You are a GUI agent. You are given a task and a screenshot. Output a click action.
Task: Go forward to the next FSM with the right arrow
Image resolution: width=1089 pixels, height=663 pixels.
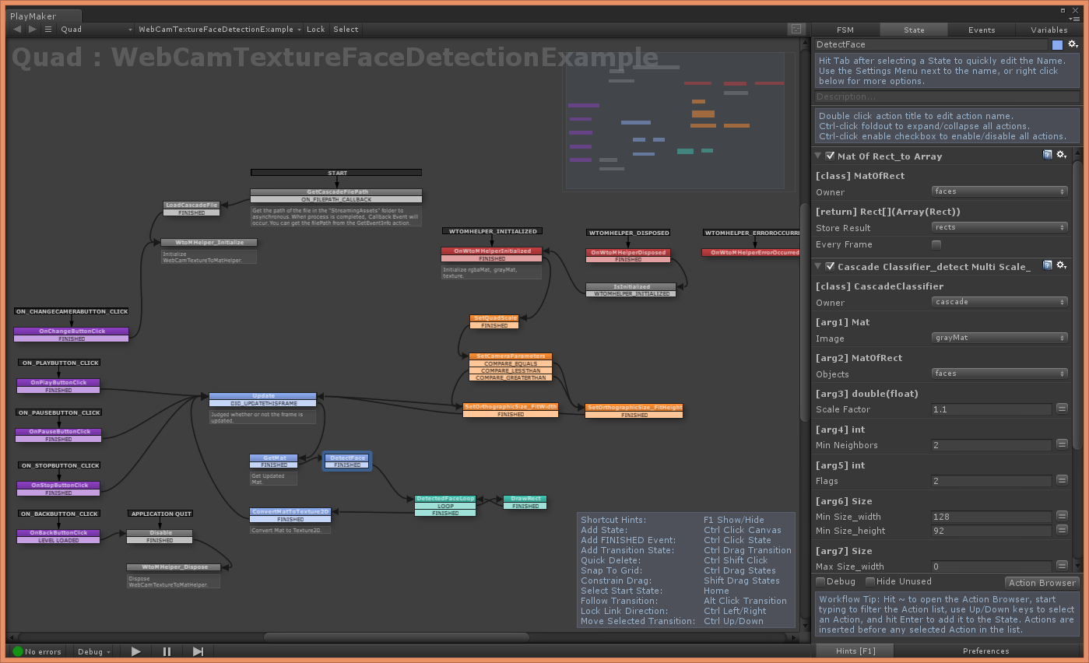click(x=32, y=30)
